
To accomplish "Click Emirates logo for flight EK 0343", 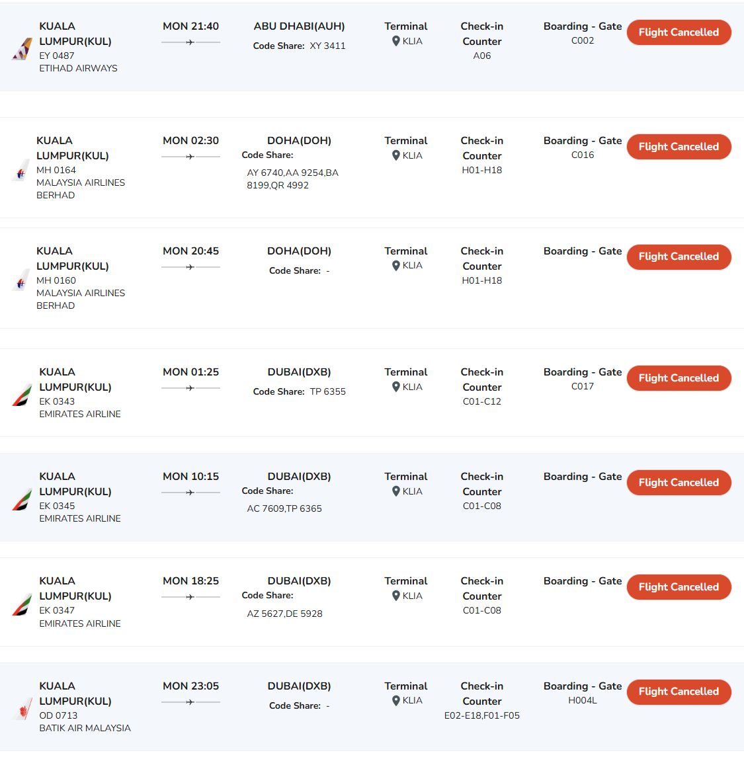I will (x=22, y=395).
